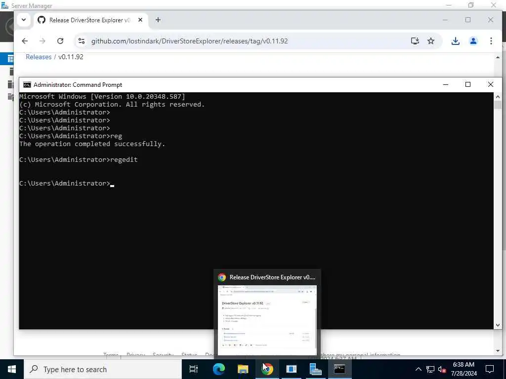Switch to Server Manager on the taskbar
Screen dimensions: 506x379
pyautogui.click(x=315, y=369)
